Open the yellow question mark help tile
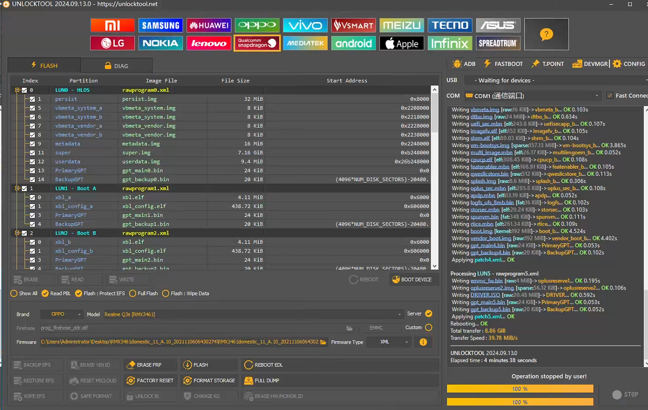This screenshot has height=410, width=648. click(x=546, y=34)
